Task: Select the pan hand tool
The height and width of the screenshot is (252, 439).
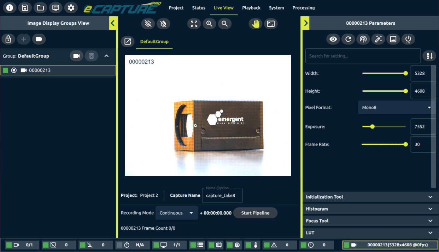Action: [x=256, y=24]
